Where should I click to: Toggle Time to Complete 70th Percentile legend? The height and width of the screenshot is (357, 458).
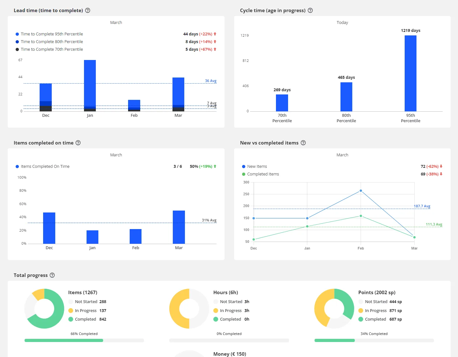point(49,49)
